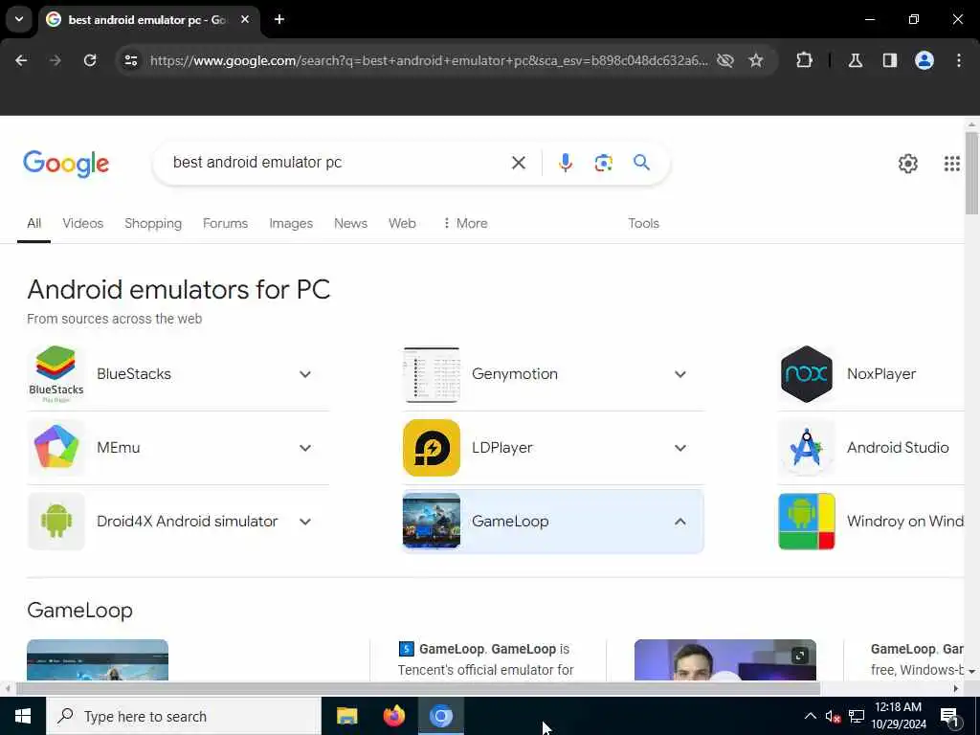The height and width of the screenshot is (735, 980).
Task: Click the NoxPlayer hexagon logo
Action: click(x=807, y=374)
